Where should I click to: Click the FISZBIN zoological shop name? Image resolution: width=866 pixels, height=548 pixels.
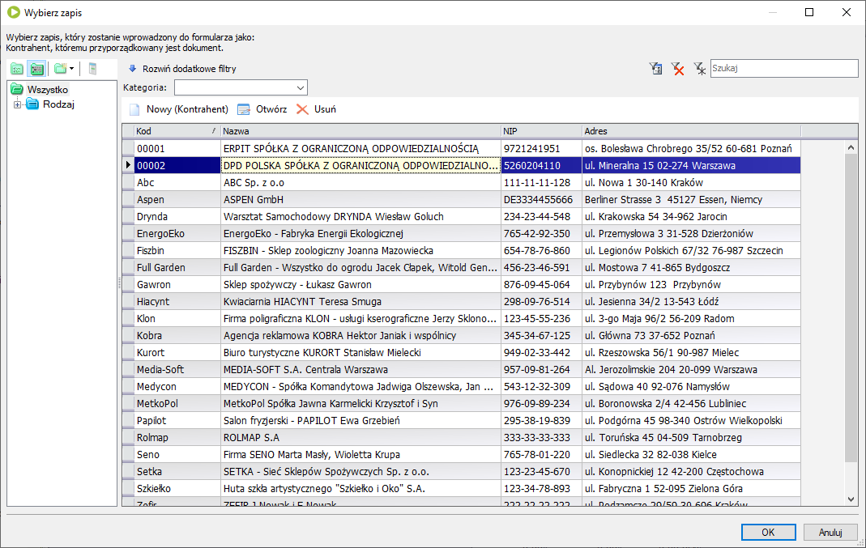coord(360,251)
